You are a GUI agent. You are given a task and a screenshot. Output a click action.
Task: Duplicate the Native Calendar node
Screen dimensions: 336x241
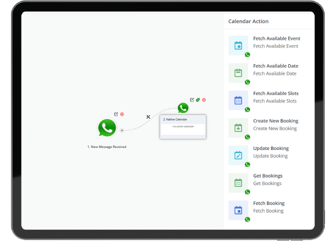tap(198, 100)
